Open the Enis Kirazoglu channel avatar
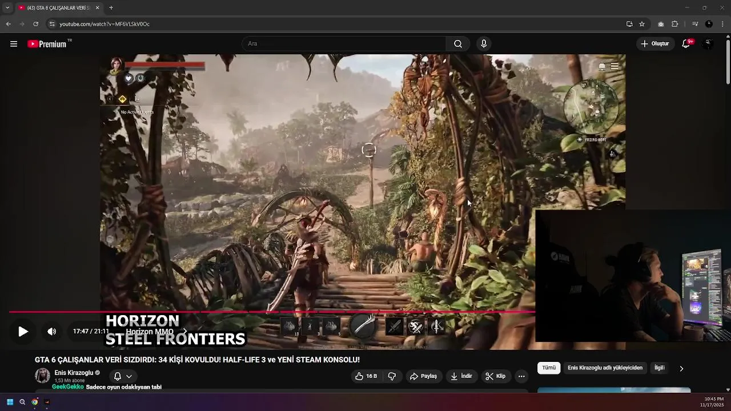Screen dimensions: 731x411 pos(42,376)
